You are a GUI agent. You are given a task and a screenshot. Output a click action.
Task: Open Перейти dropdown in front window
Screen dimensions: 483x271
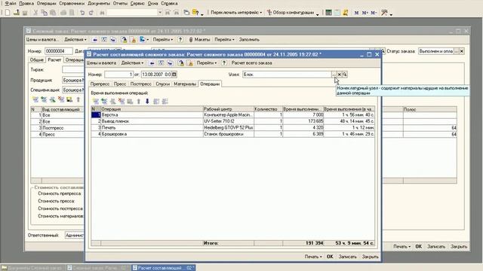click(206, 63)
